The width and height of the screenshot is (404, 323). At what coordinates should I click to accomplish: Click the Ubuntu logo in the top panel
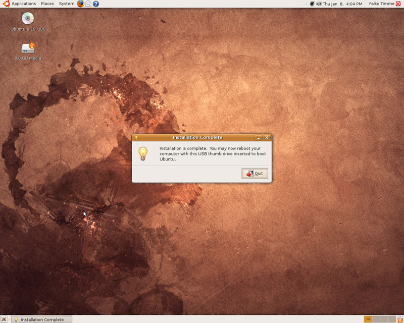6,4
